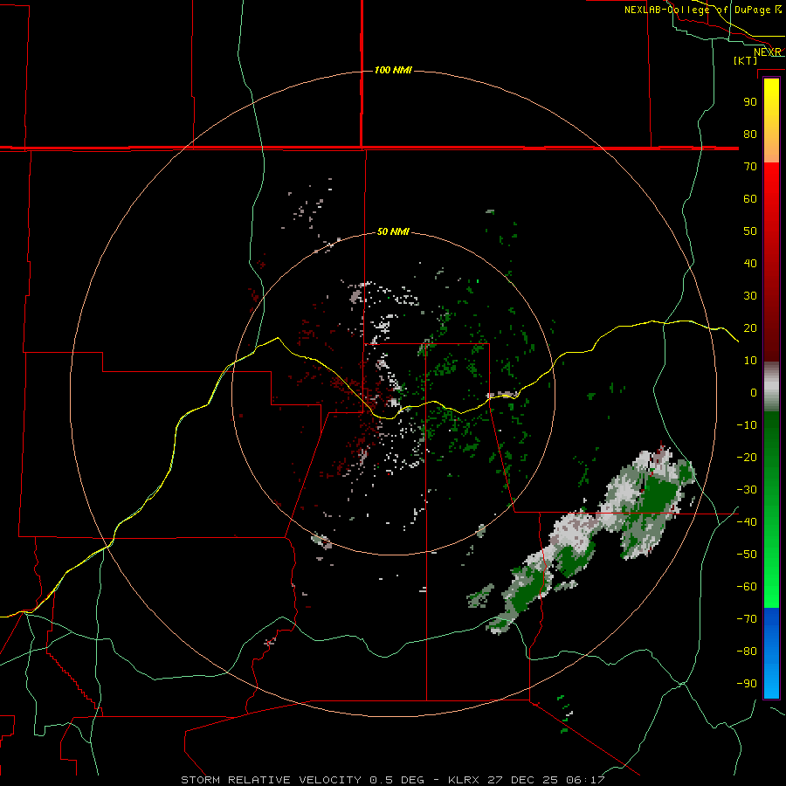Click the -90 value on velocity scale

pos(747,684)
